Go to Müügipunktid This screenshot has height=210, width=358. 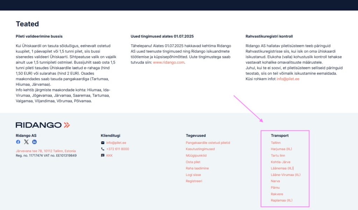coord(196,156)
